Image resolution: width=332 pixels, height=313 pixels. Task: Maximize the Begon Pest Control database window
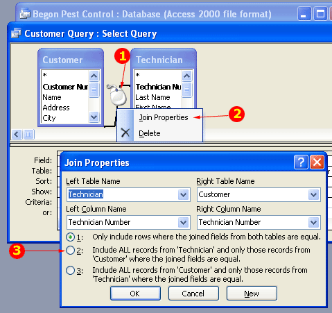coord(320,14)
